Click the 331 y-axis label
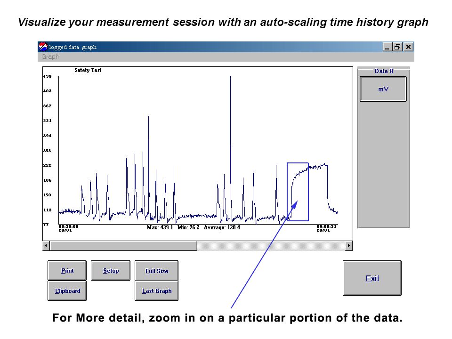Screen dimensions: 452x339 click(47, 121)
